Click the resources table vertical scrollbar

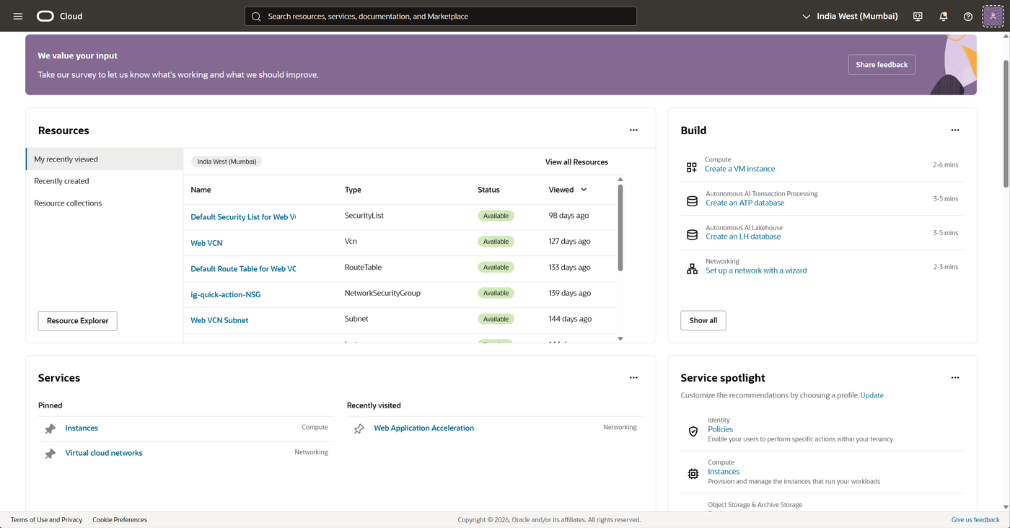[620, 228]
